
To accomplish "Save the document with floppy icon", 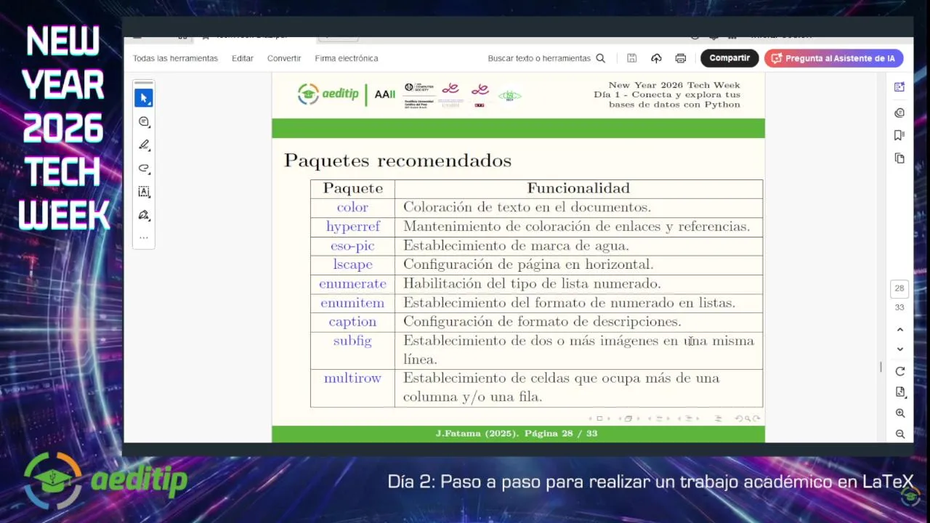I will point(632,58).
